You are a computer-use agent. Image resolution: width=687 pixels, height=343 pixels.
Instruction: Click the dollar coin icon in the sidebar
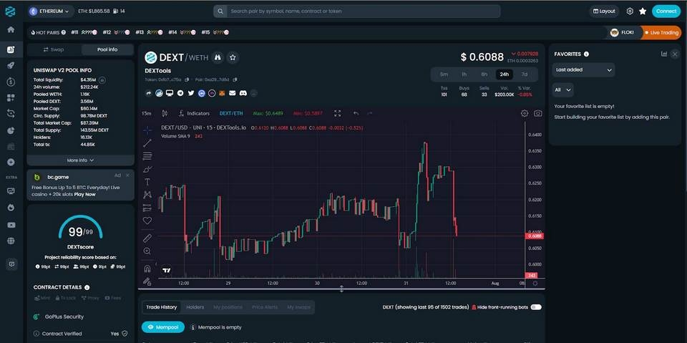click(11, 82)
